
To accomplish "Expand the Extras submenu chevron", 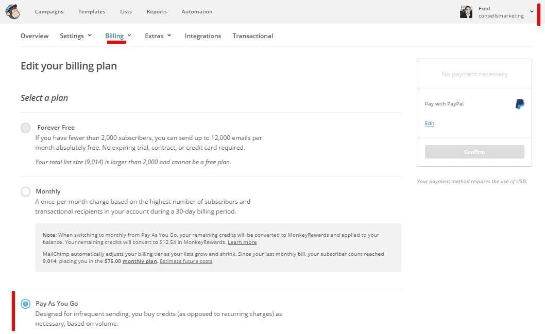I will click(169, 36).
